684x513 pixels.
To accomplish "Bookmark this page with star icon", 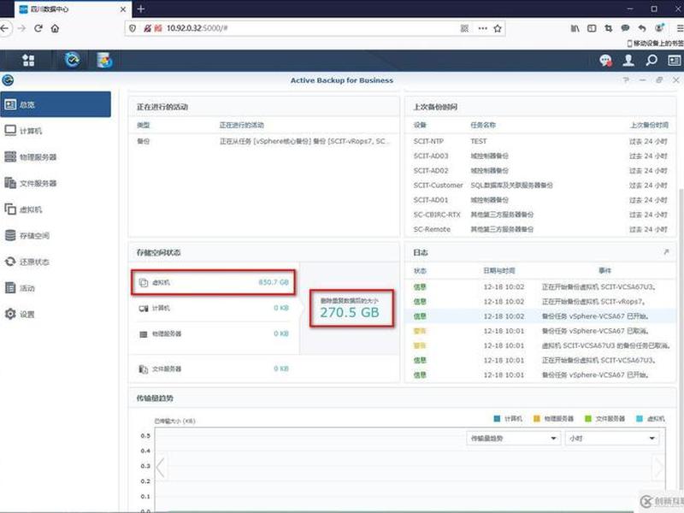I will tap(498, 28).
